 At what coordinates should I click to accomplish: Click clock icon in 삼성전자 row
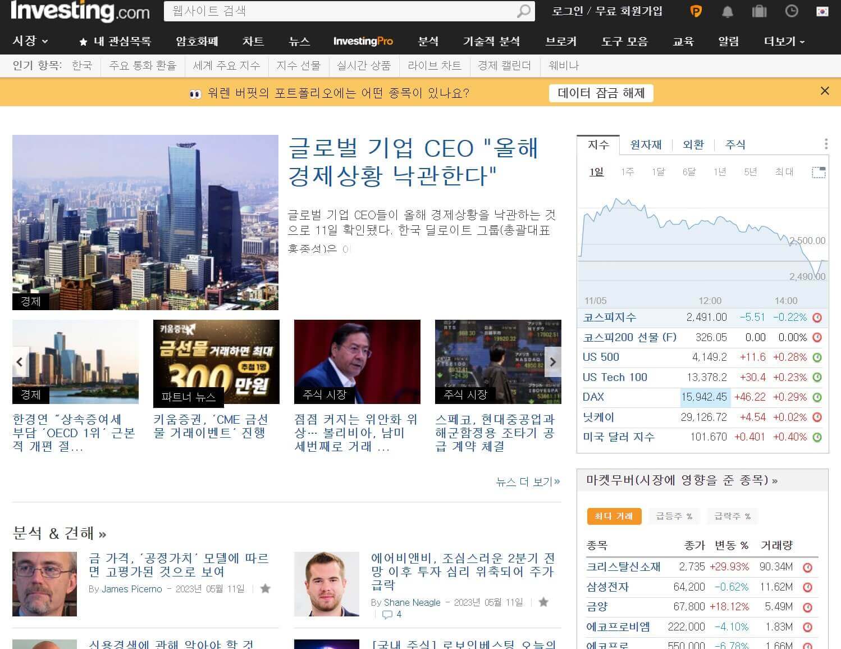pyautogui.click(x=808, y=588)
